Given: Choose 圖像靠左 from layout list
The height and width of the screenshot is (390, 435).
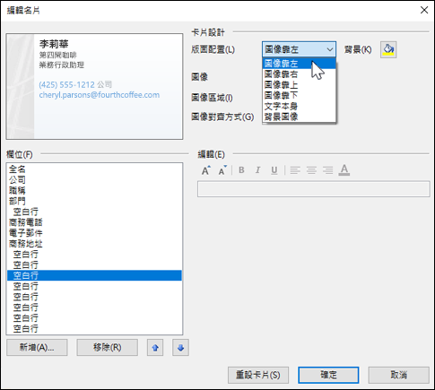Looking at the screenshot, I should pyautogui.click(x=300, y=64).
